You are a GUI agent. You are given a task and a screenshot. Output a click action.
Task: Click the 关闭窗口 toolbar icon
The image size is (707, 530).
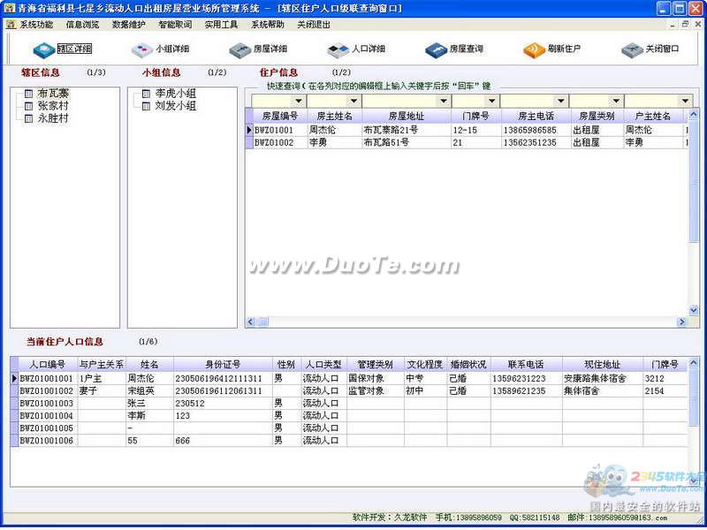click(632, 49)
